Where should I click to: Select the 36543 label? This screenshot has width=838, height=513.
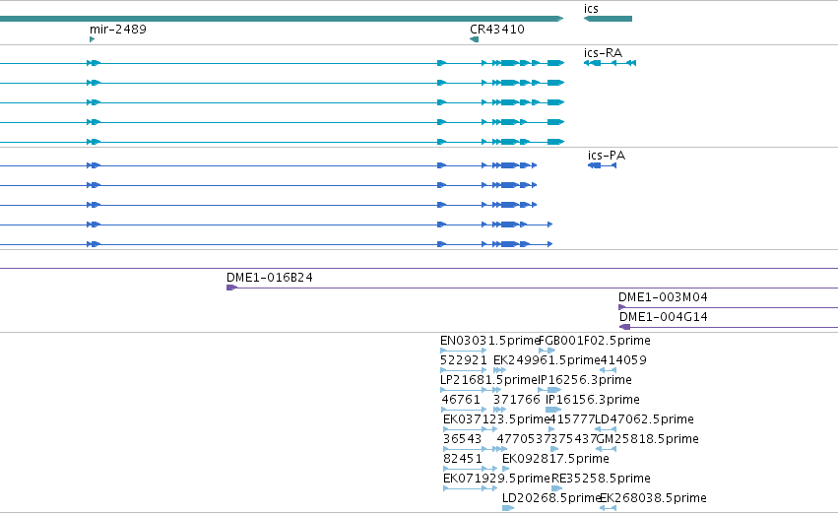(x=462, y=439)
